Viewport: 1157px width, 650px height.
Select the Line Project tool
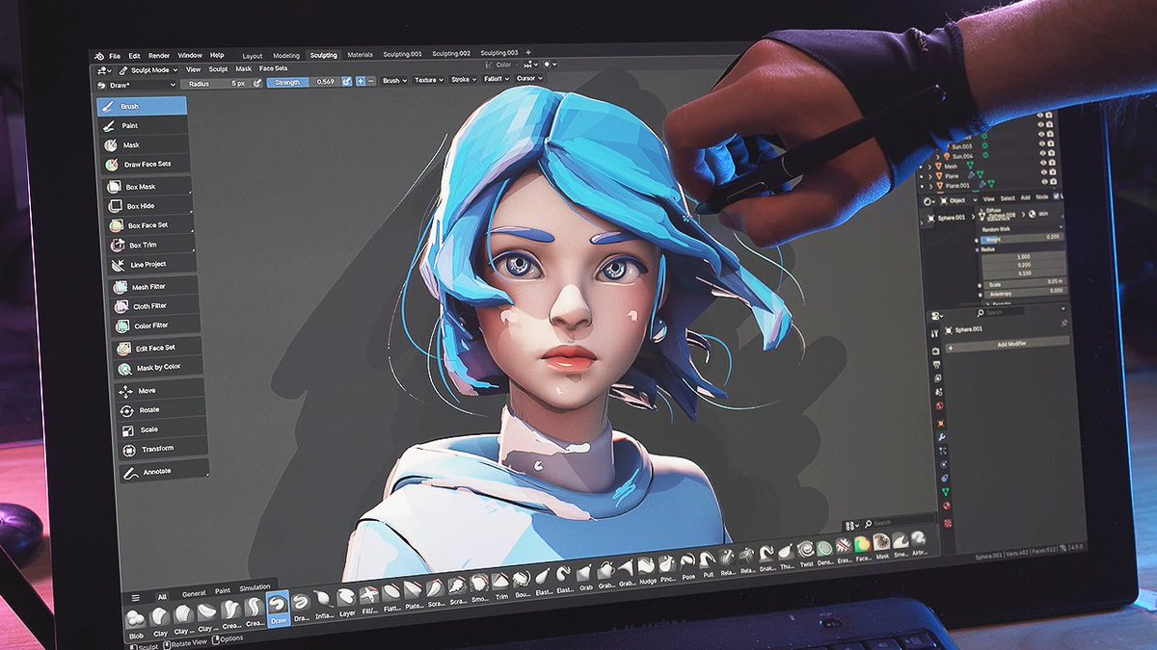coord(150,264)
